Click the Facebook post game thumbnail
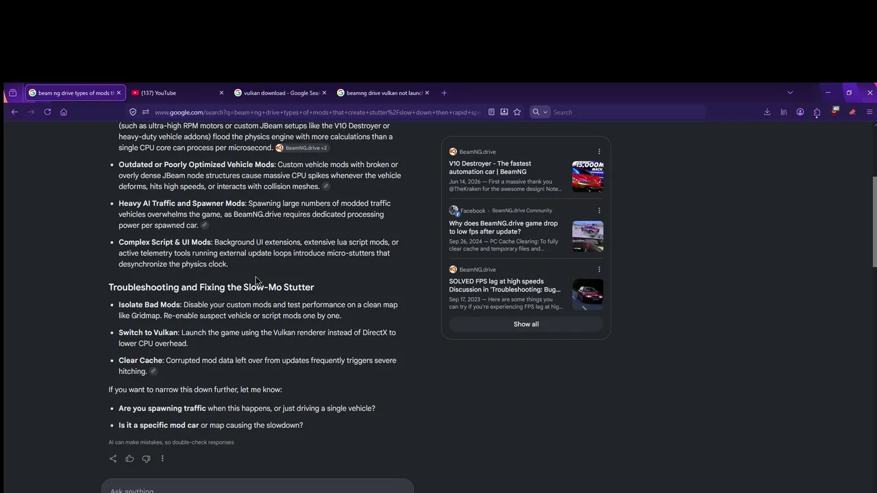This screenshot has width=877, height=493. tap(588, 236)
